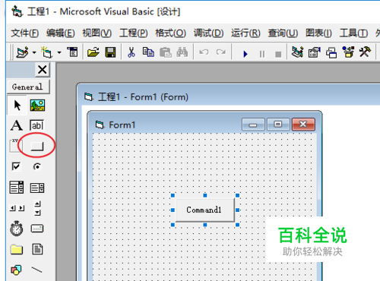Open the Properties Window icon
Screen dimensions: 380x281
pyautogui.click(x=315, y=52)
